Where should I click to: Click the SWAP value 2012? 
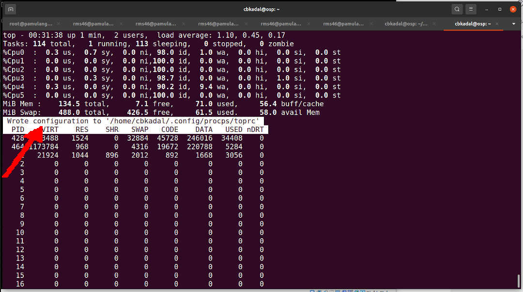click(x=140, y=155)
